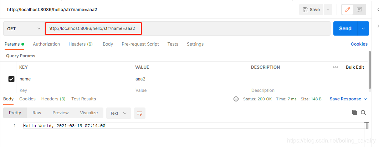Click the Cookies link
The width and height of the screenshot is (379, 147).
click(x=359, y=44)
